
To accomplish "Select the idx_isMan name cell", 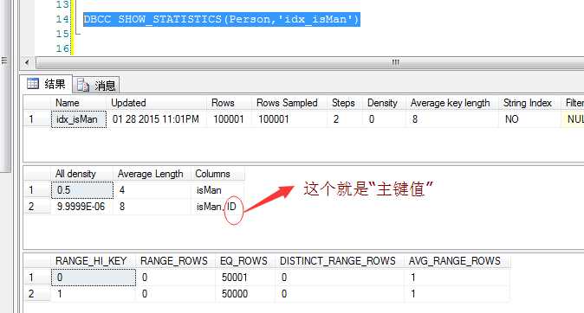I will (79, 119).
